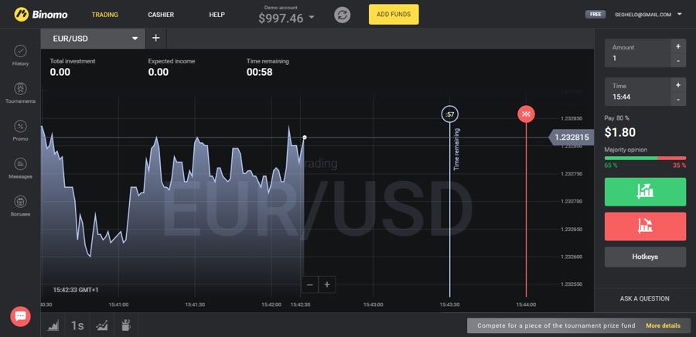Screen dimensions: 696x337
Task: Open the More details tournament link
Action: (x=663, y=325)
